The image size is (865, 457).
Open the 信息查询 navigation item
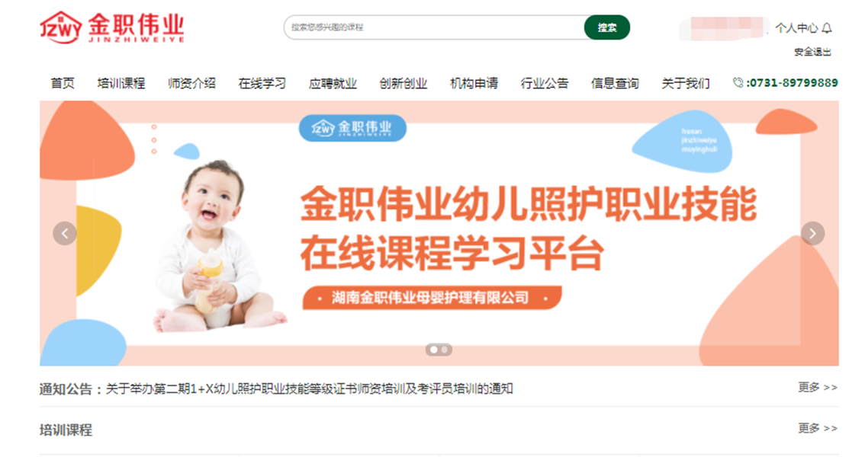click(x=615, y=83)
